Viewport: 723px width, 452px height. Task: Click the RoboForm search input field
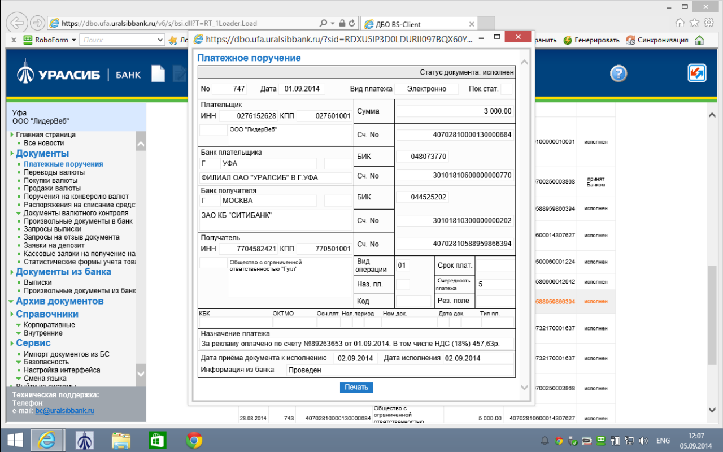[x=119, y=40]
